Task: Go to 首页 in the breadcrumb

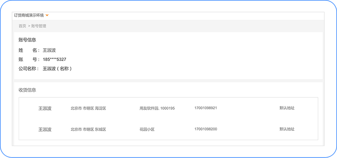Action: 22,26
